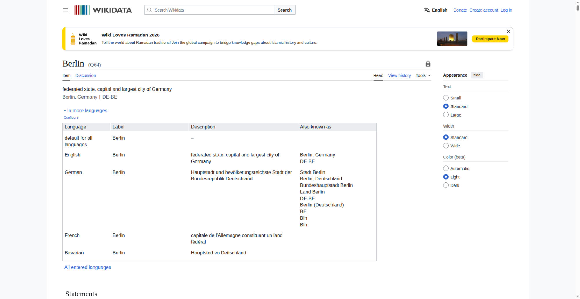This screenshot has width=580, height=299.
Task: Close the Wiki Loves Ramadan banner
Action: pyautogui.click(x=508, y=32)
